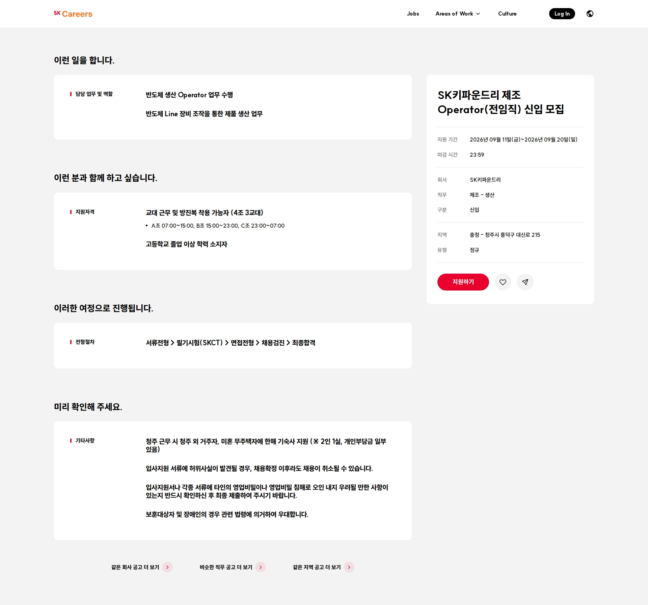This screenshot has height=605, width=648.
Task: Select the false information notice starting 입사지원 서류에 허위사실이
Action: [x=259, y=469]
